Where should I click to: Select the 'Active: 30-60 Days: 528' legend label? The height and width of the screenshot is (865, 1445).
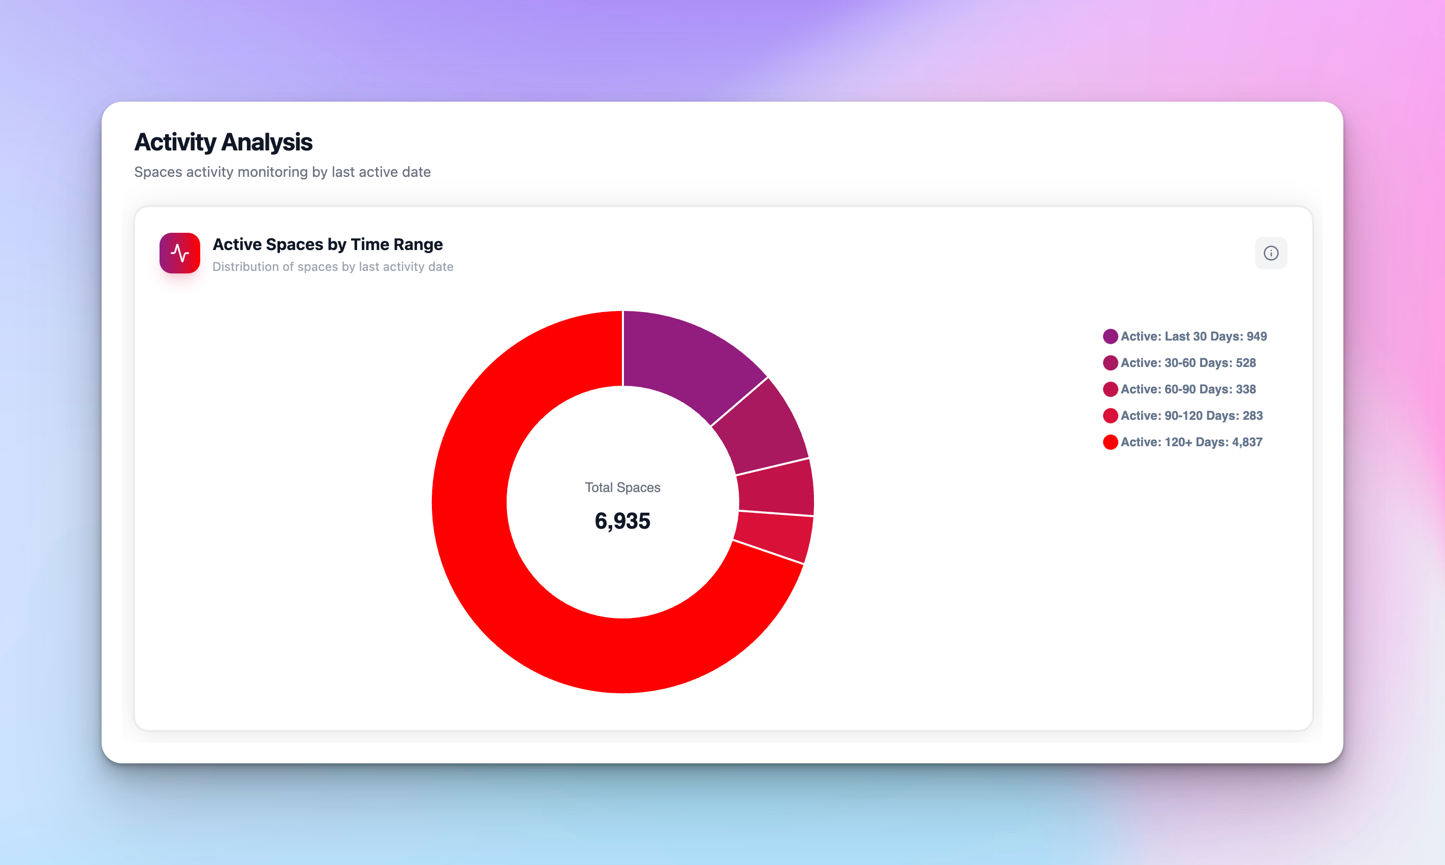click(x=1188, y=362)
